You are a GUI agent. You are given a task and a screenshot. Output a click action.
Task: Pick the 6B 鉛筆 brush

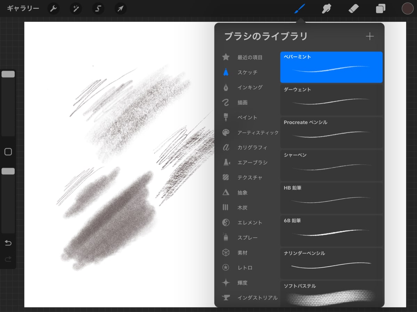point(332,231)
